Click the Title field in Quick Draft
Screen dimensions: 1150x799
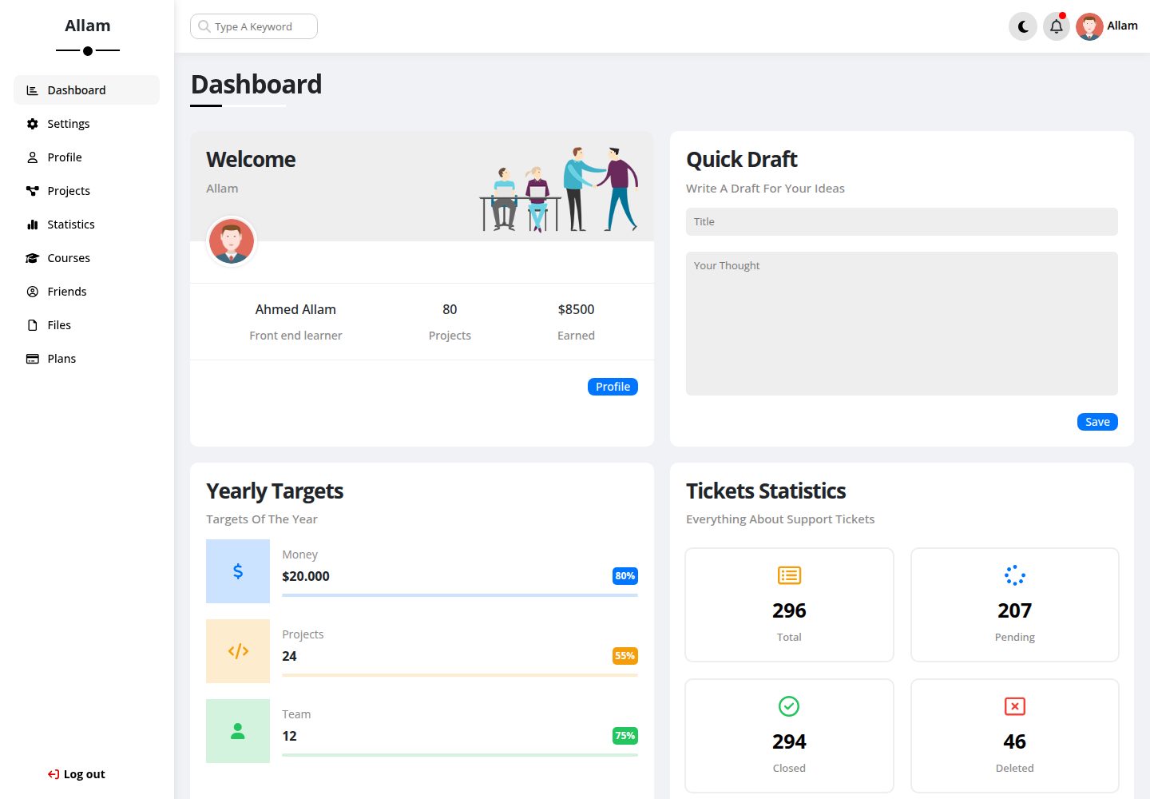[x=902, y=222]
